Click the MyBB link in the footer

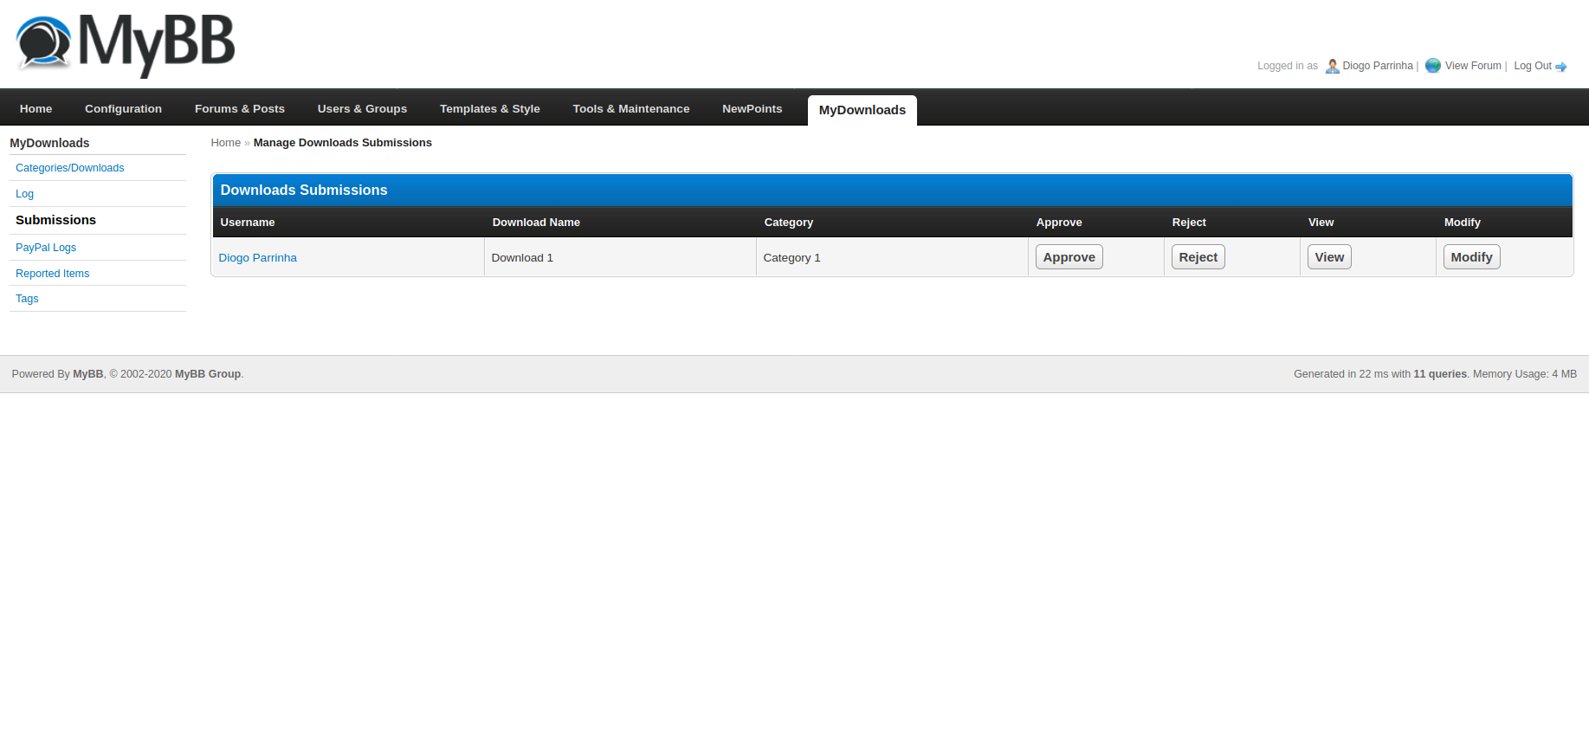coord(88,374)
